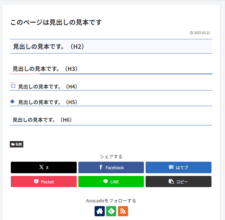Share the page on X
This screenshot has height=220, width=225.
pos(44,167)
